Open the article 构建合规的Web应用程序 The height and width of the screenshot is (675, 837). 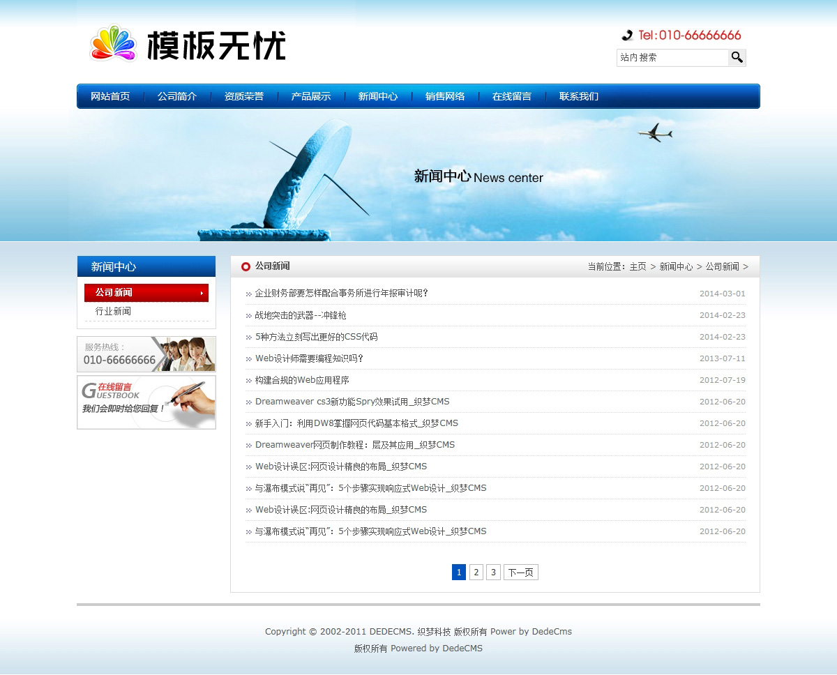pos(302,380)
